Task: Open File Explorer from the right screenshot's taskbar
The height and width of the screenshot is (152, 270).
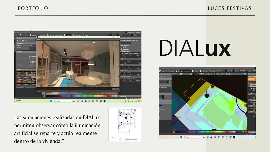Action: [208, 137]
